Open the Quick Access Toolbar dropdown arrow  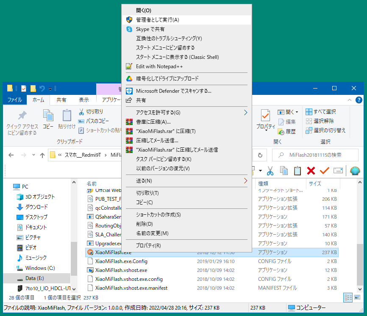(50, 88)
